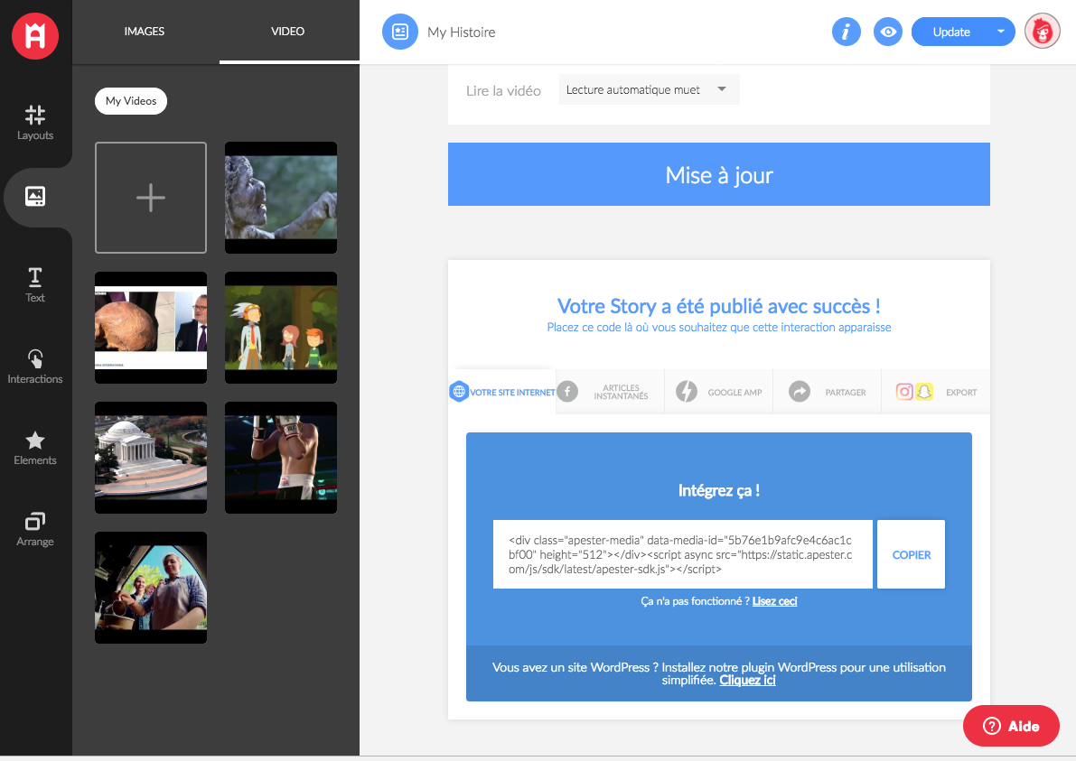Open the Lecture automatique muet dropdown
This screenshot has height=761, width=1076.
pos(650,89)
